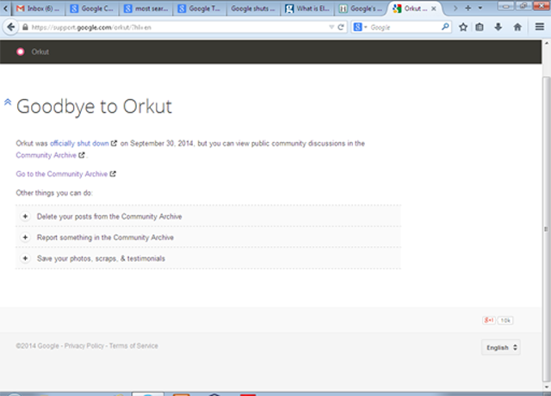Open a new tab with the plus icon

click(x=468, y=8)
